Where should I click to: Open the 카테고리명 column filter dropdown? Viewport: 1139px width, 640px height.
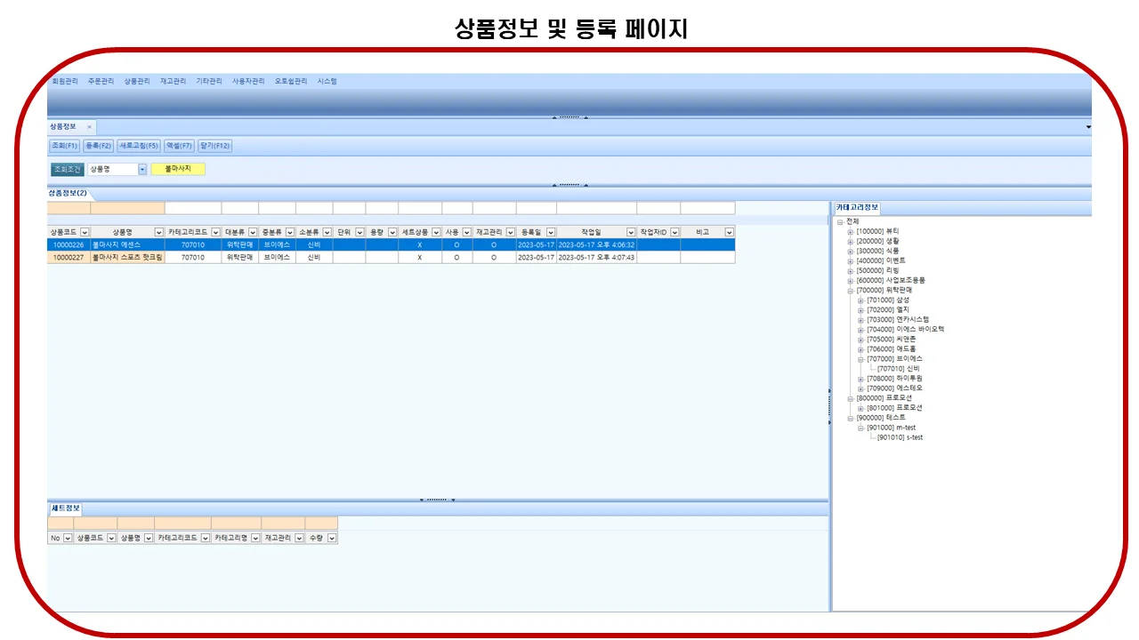point(255,538)
